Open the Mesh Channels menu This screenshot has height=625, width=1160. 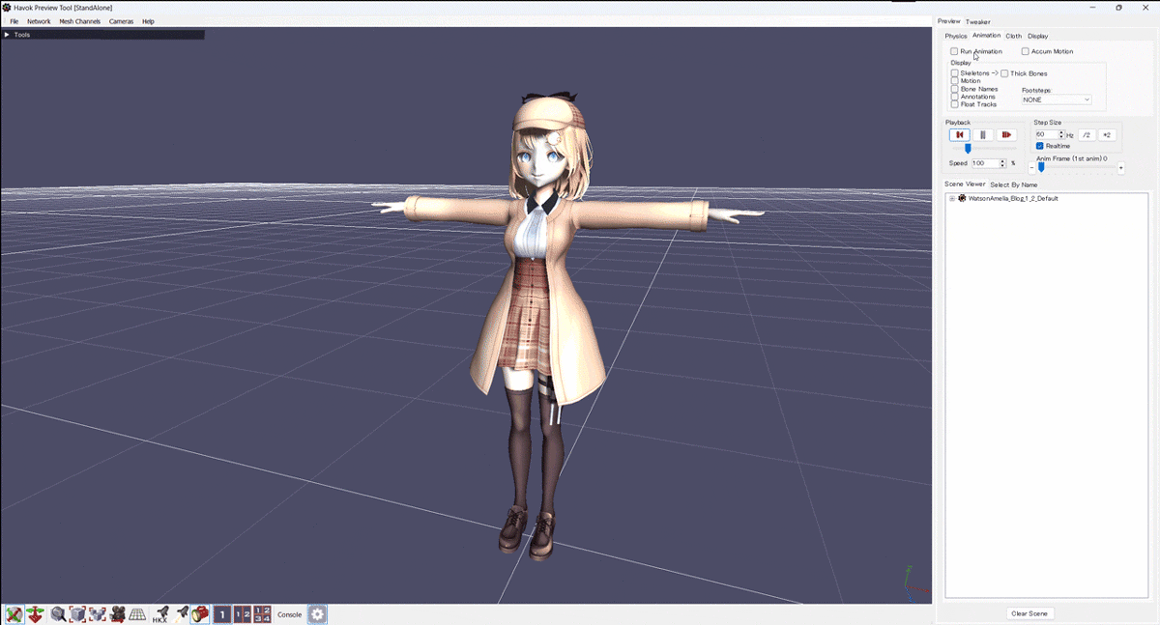tap(80, 21)
